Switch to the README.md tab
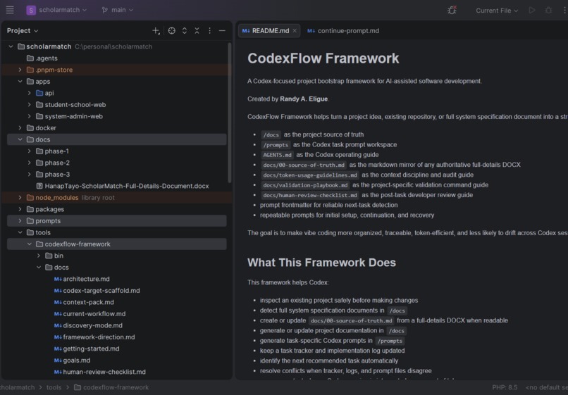 (269, 31)
